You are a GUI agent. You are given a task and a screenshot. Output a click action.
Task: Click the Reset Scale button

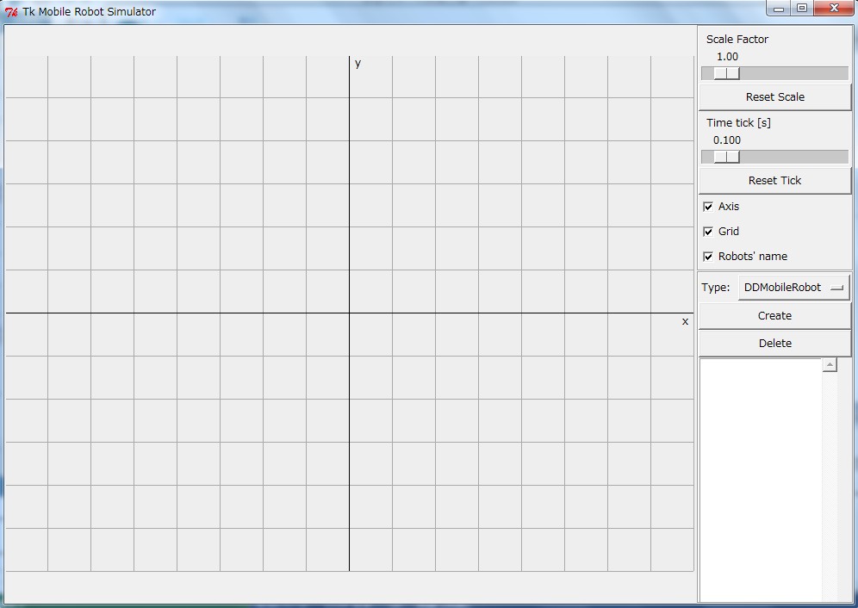(774, 96)
